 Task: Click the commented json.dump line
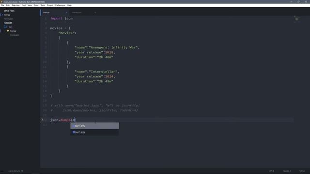tap(94, 110)
